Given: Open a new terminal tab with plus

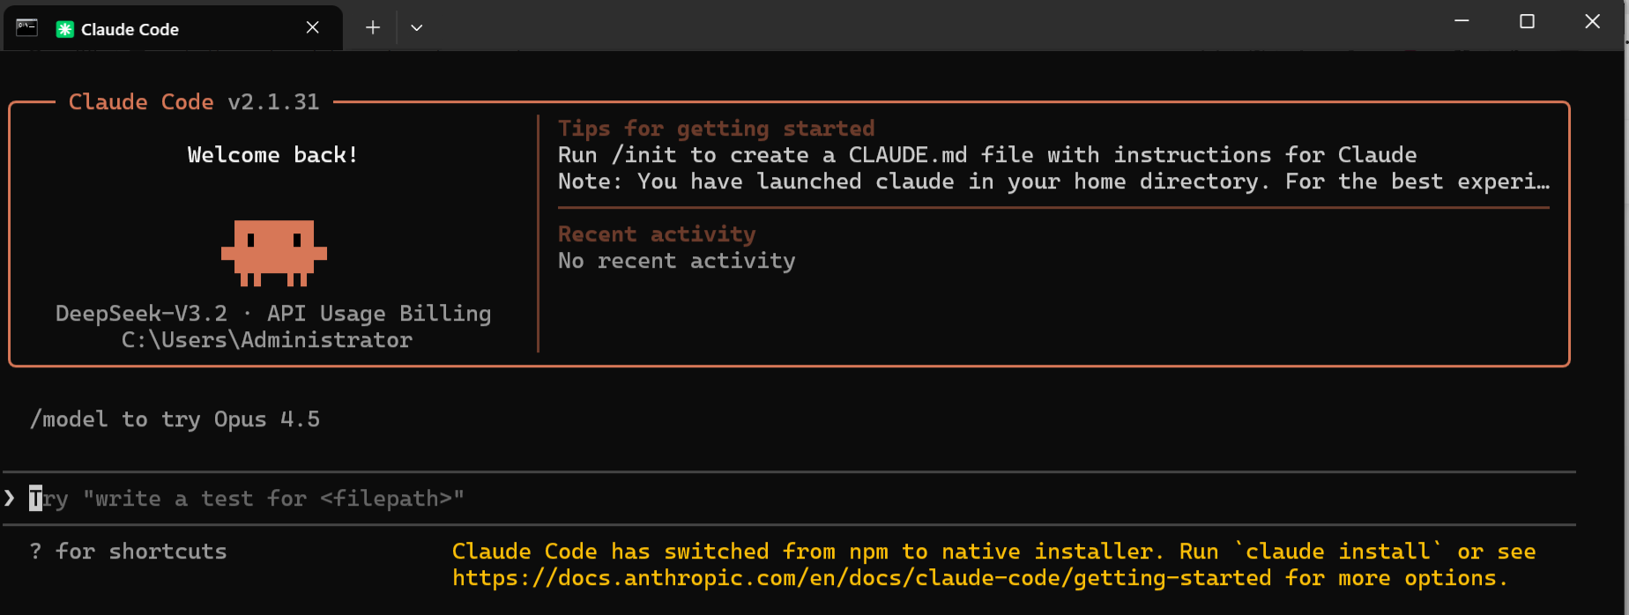Looking at the screenshot, I should 373,28.
